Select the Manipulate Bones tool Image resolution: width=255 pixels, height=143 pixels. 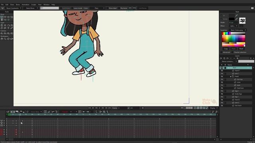pos(2,19)
